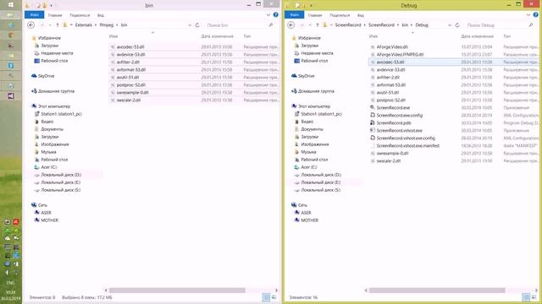Image resolution: width=542 pixels, height=304 pixels.
Task: Click bin breadcrumb in Debug window
Action: (x=405, y=25)
